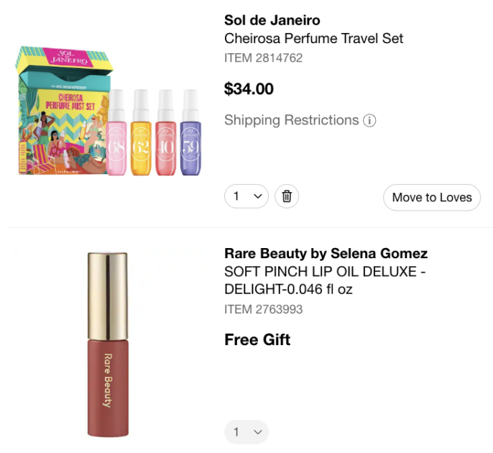
Task: Click the Shipping Restrictions text
Action: click(291, 120)
